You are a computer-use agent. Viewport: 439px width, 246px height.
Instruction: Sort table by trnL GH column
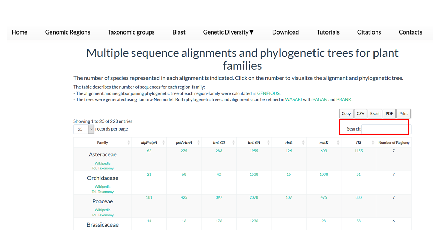(x=254, y=143)
